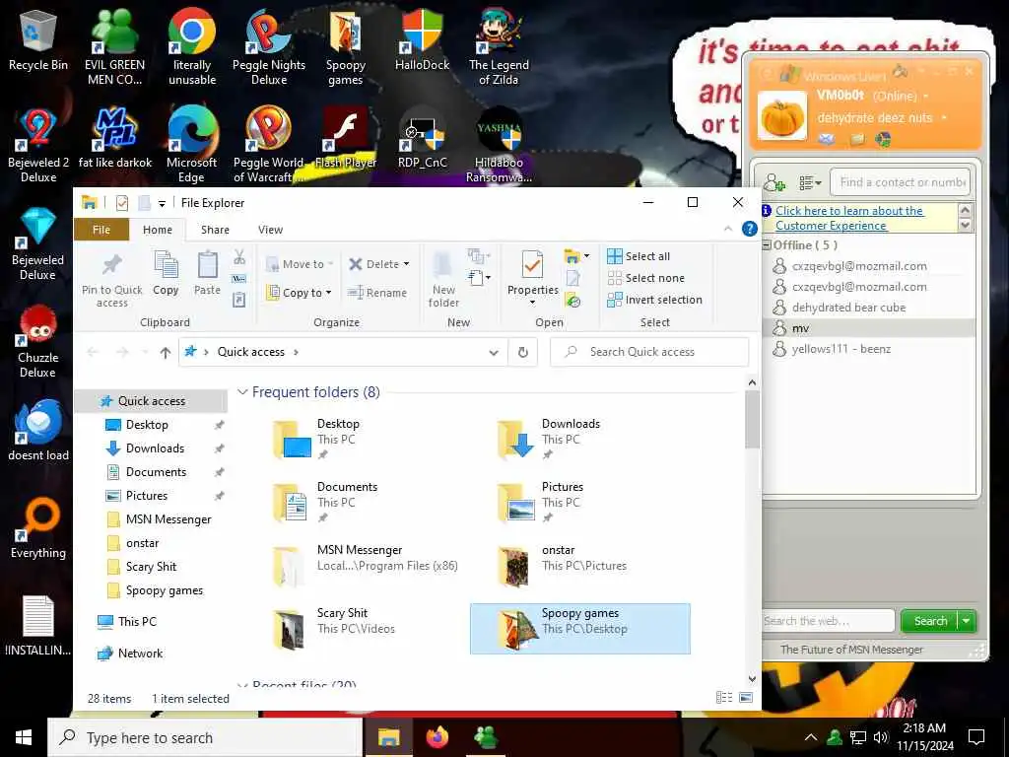1009x757 pixels.
Task: Select contact yellows111 - beenz
Action: [841, 349]
